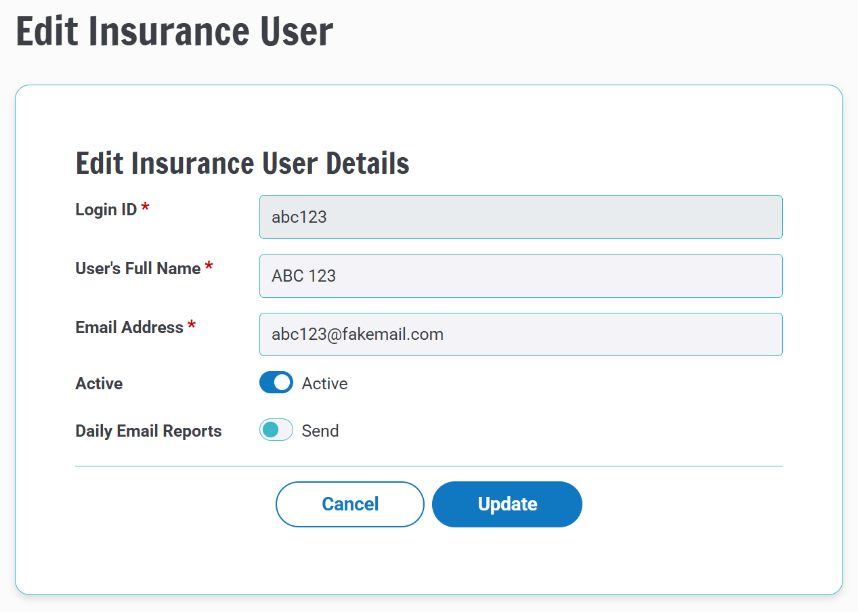Click the Active label text
Image resolution: width=858 pixels, height=612 pixels.
point(99,383)
